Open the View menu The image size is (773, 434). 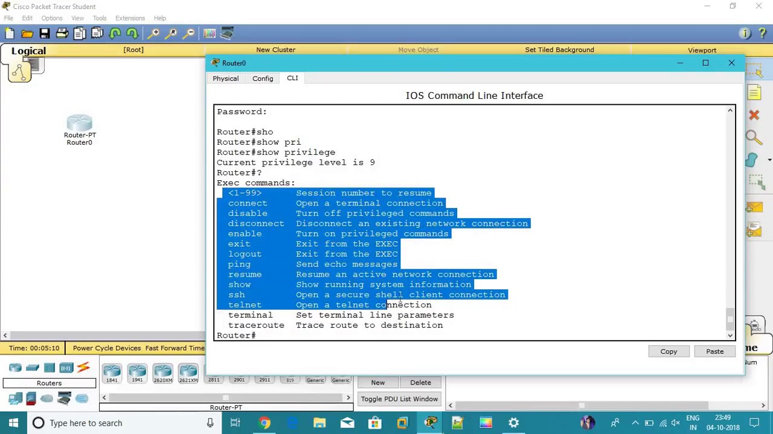pos(77,18)
